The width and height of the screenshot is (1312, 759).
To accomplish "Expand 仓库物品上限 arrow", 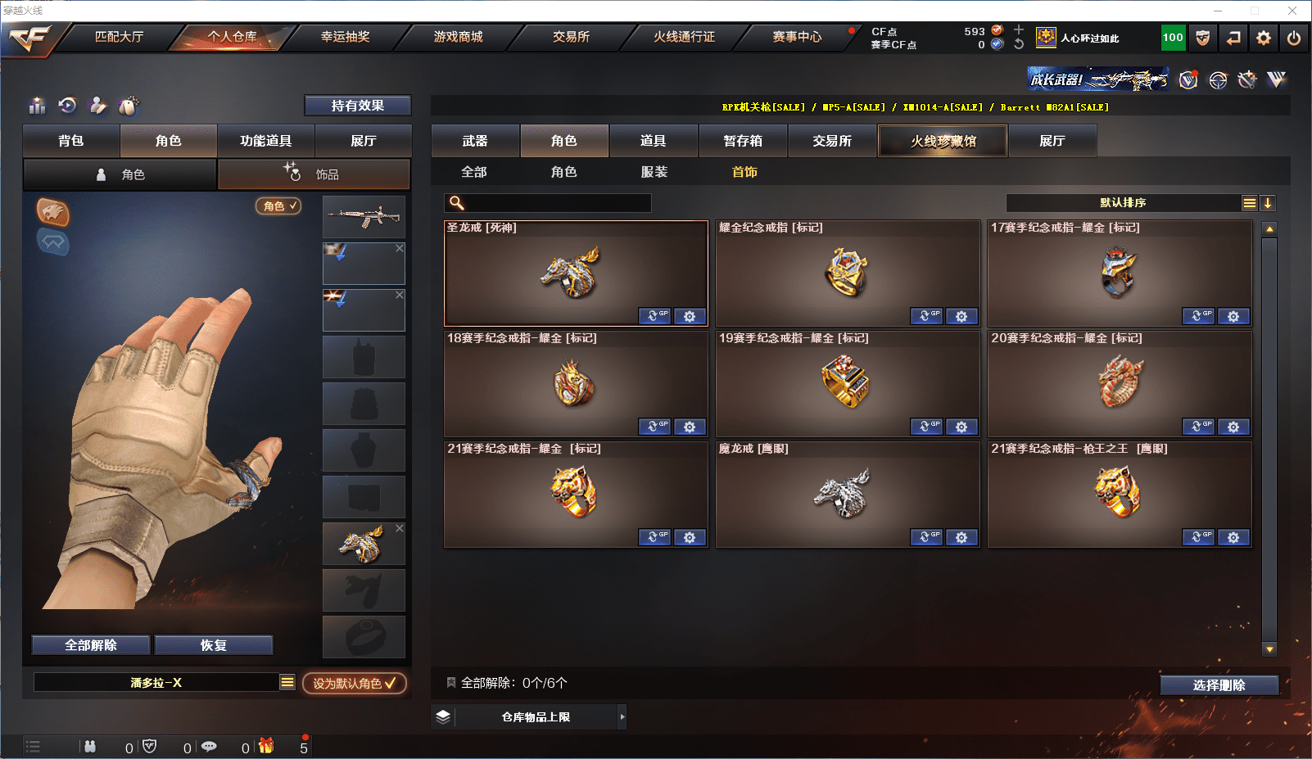I will (622, 716).
